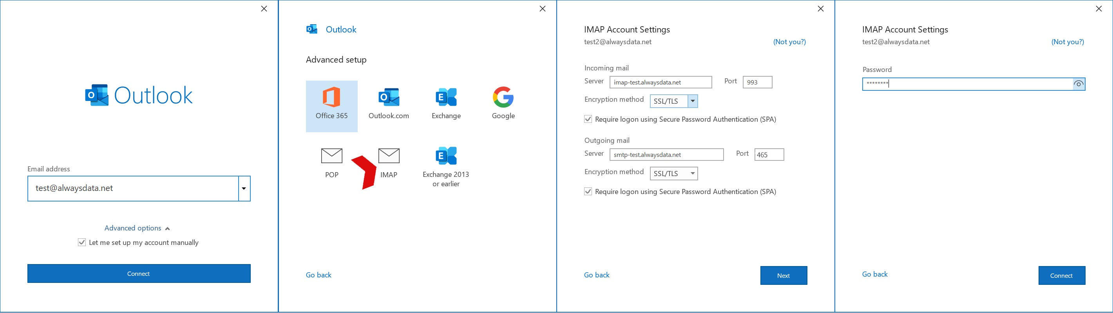The width and height of the screenshot is (1113, 313).
Task: Close the IMAP server settings window
Action: pyautogui.click(x=821, y=9)
